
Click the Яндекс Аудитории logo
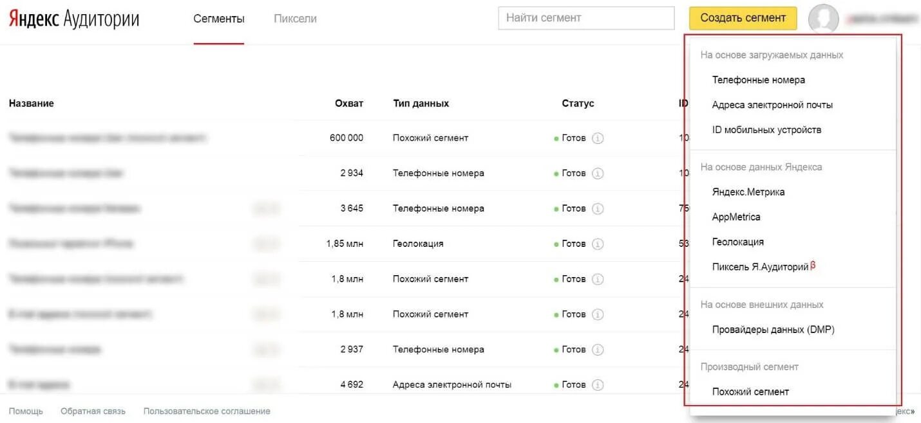click(x=74, y=19)
